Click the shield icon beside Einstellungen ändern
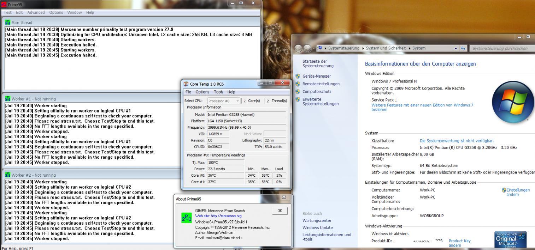 point(504,190)
